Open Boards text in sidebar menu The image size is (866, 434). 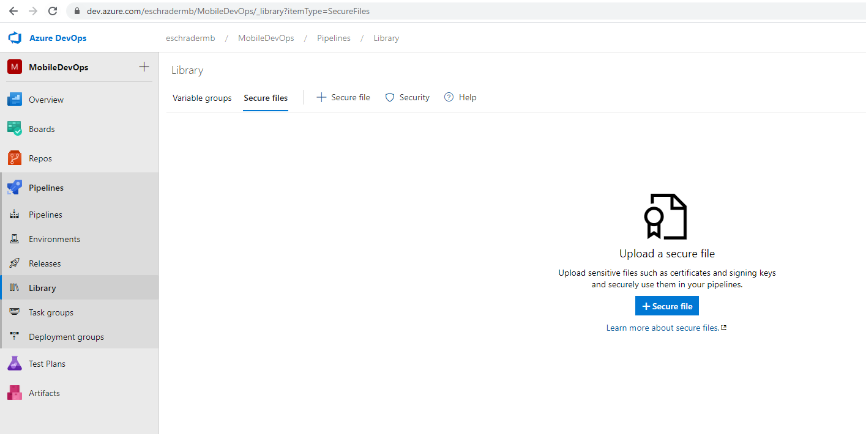coord(42,129)
